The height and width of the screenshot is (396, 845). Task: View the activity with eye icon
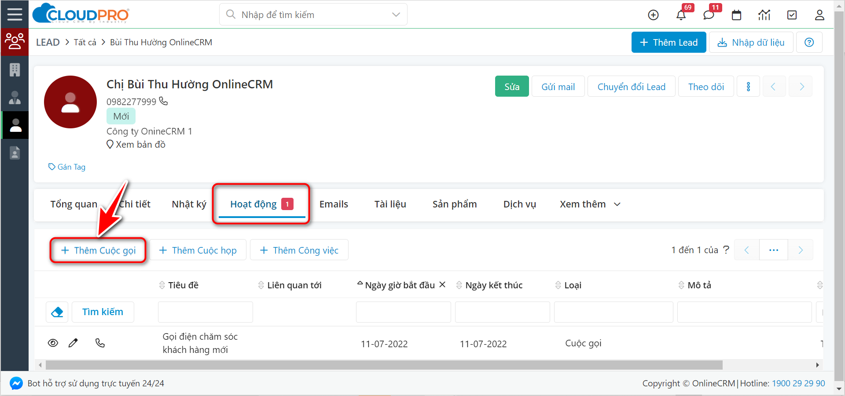[x=53, y=343]
